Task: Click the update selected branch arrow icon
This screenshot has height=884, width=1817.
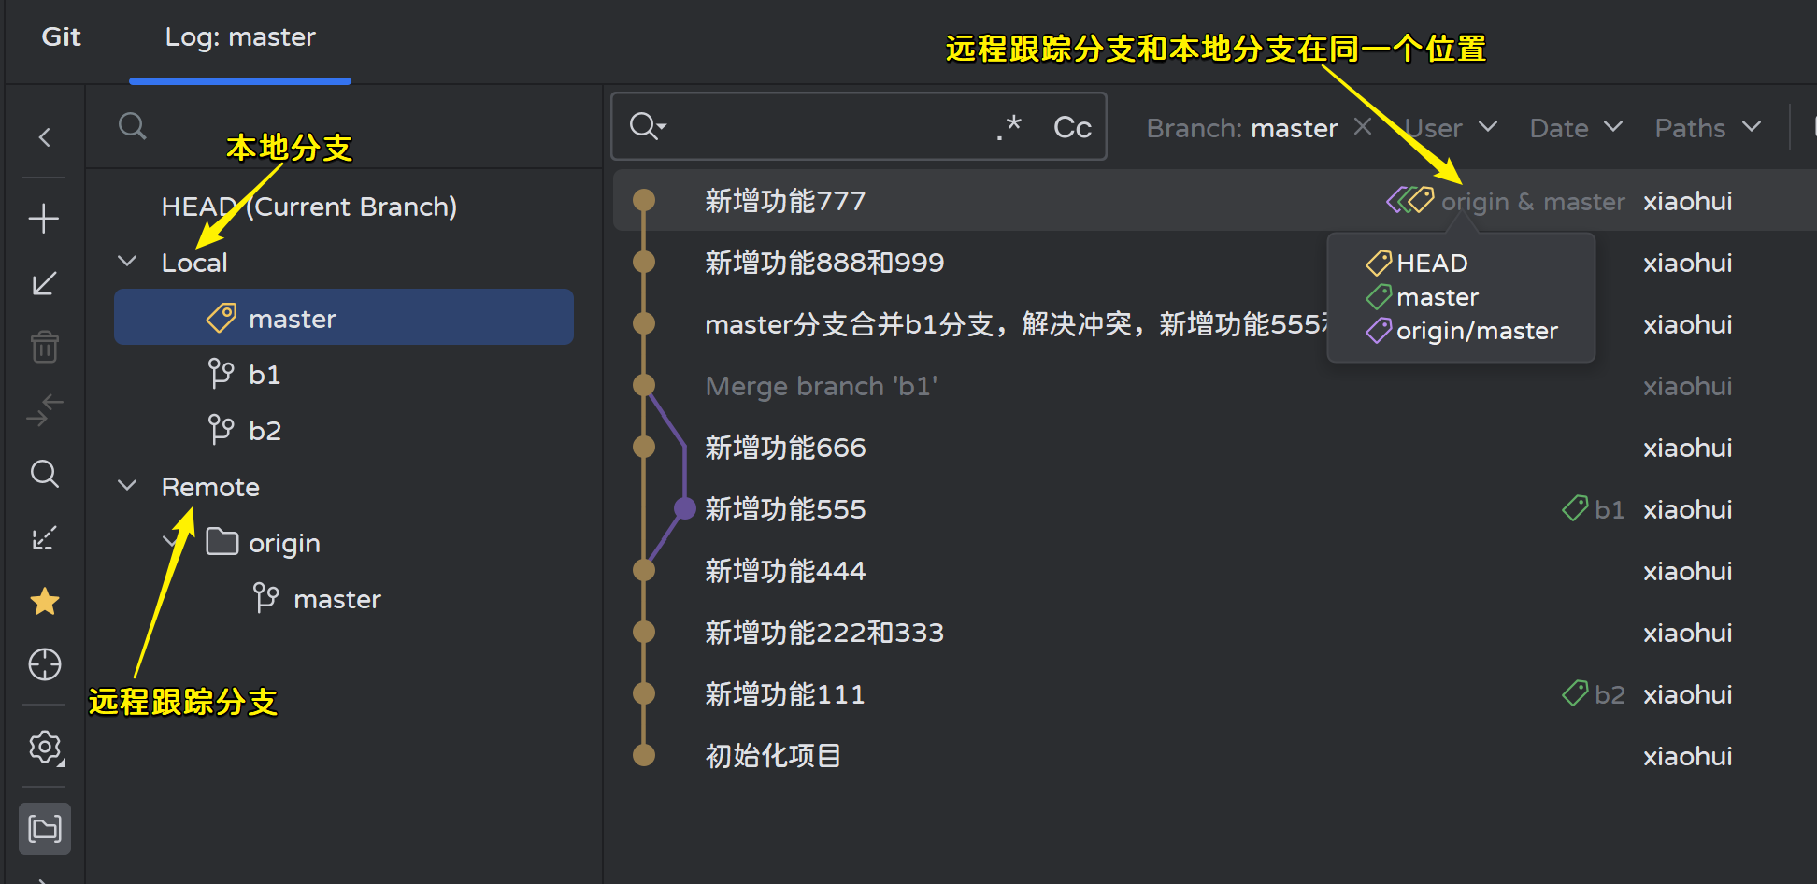Action: (44, 283)
